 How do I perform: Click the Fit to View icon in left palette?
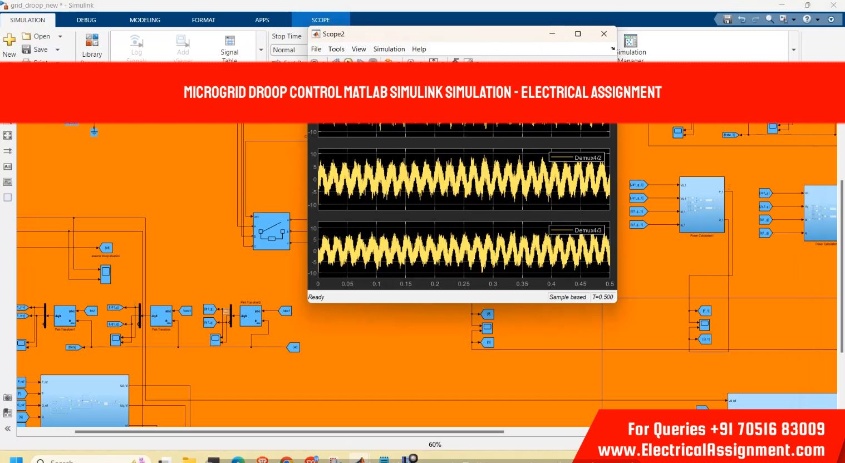(x=8, y=135)
